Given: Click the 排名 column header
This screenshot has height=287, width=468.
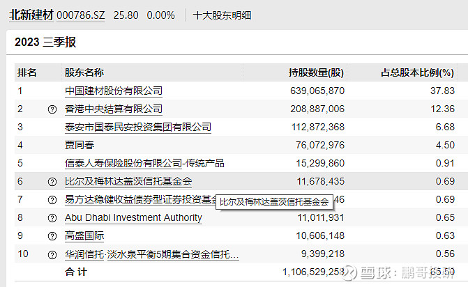Looking at the screenshot, I should (27, 72).
